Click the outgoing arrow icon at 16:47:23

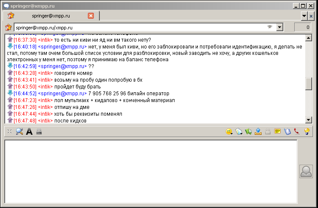click(x=10, y=100)
